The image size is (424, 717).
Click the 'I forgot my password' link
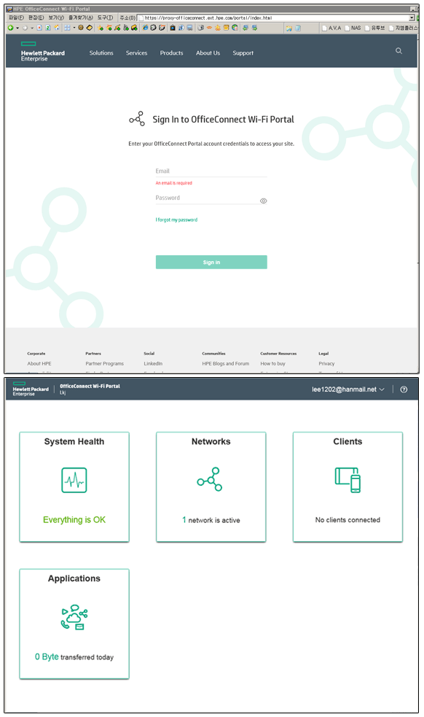coord(176,220)
